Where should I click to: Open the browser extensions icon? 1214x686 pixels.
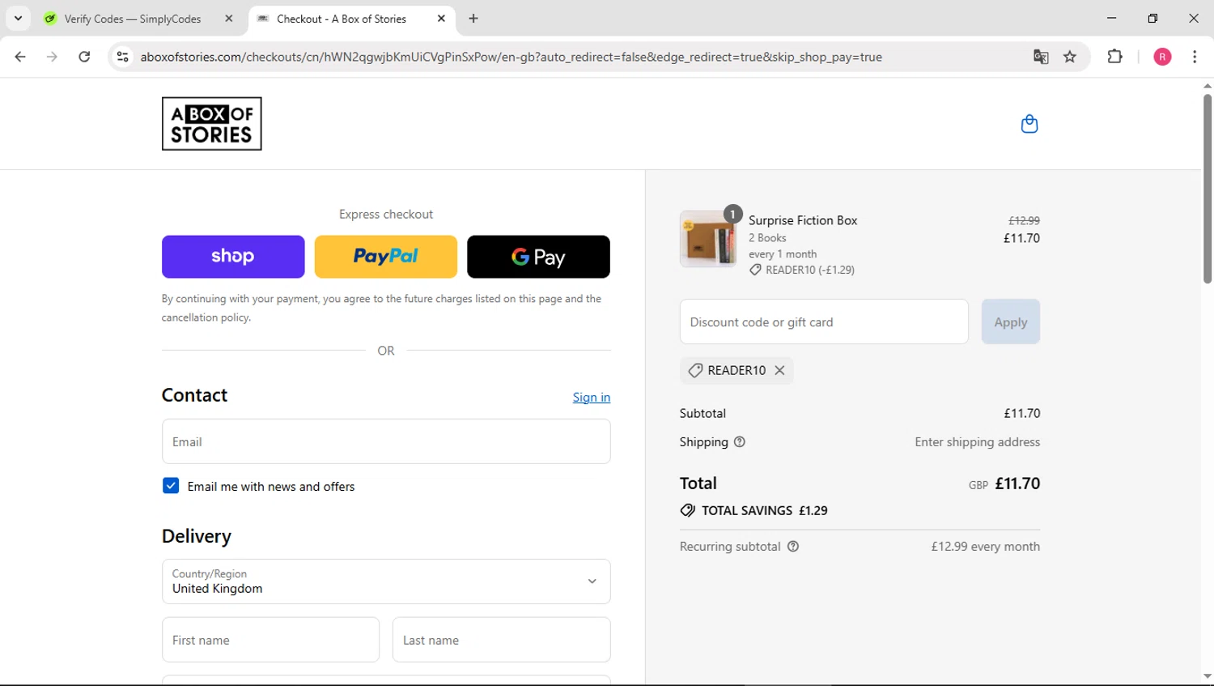pos(1115,57)
